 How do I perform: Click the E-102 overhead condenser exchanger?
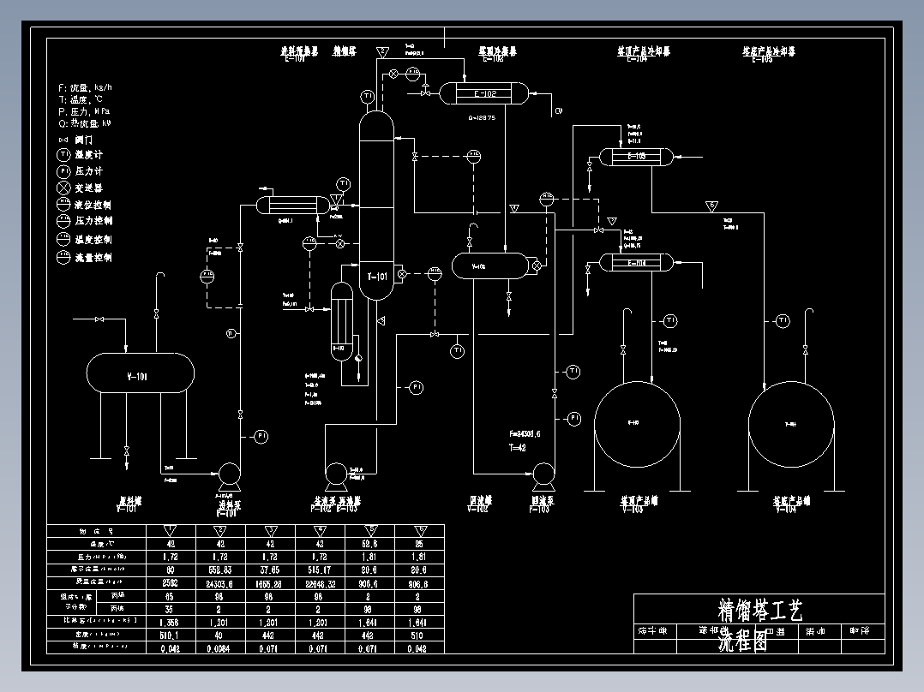(x=483, y=93)
